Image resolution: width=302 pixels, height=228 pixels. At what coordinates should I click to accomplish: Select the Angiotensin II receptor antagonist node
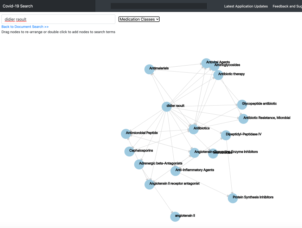point(149,185)
